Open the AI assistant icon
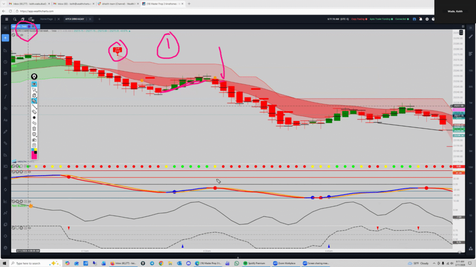Image resolution: width=476 pixels, height=267 pixels. pos(31,19)
